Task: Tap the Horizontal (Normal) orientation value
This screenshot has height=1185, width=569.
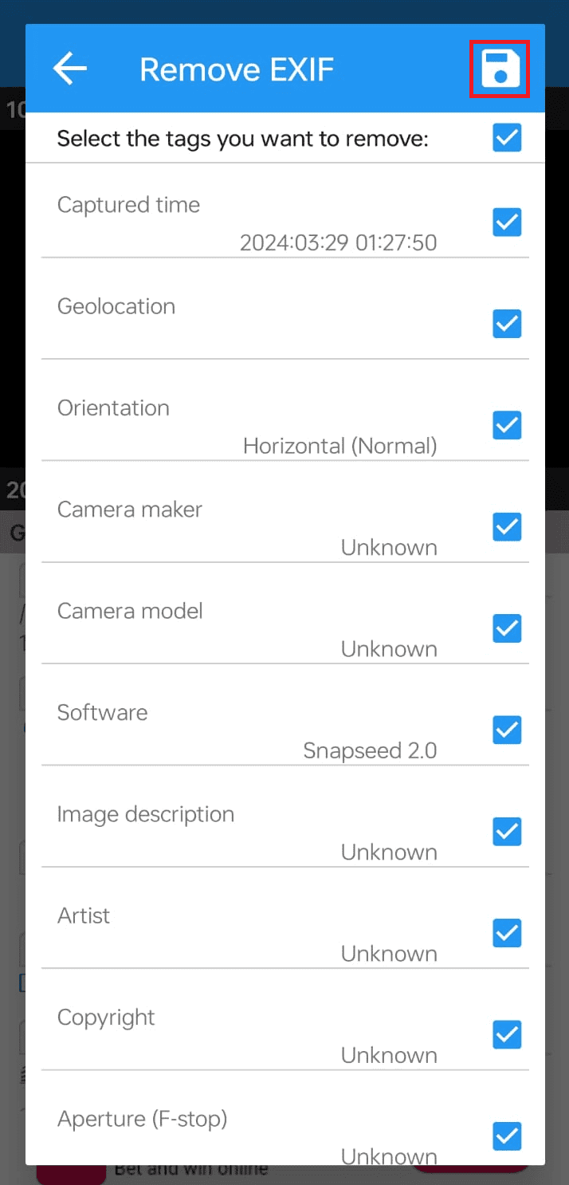Action: [340, 446]
